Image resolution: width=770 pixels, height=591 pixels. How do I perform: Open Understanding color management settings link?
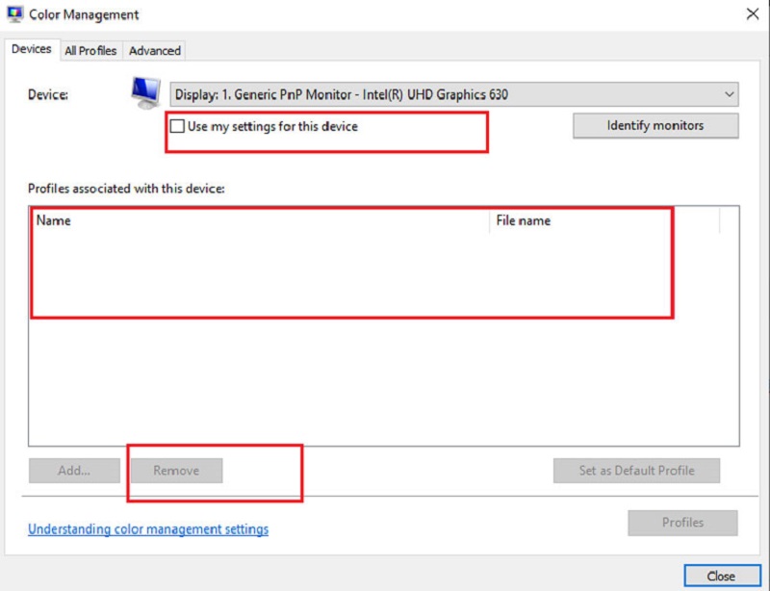[147, 528]
